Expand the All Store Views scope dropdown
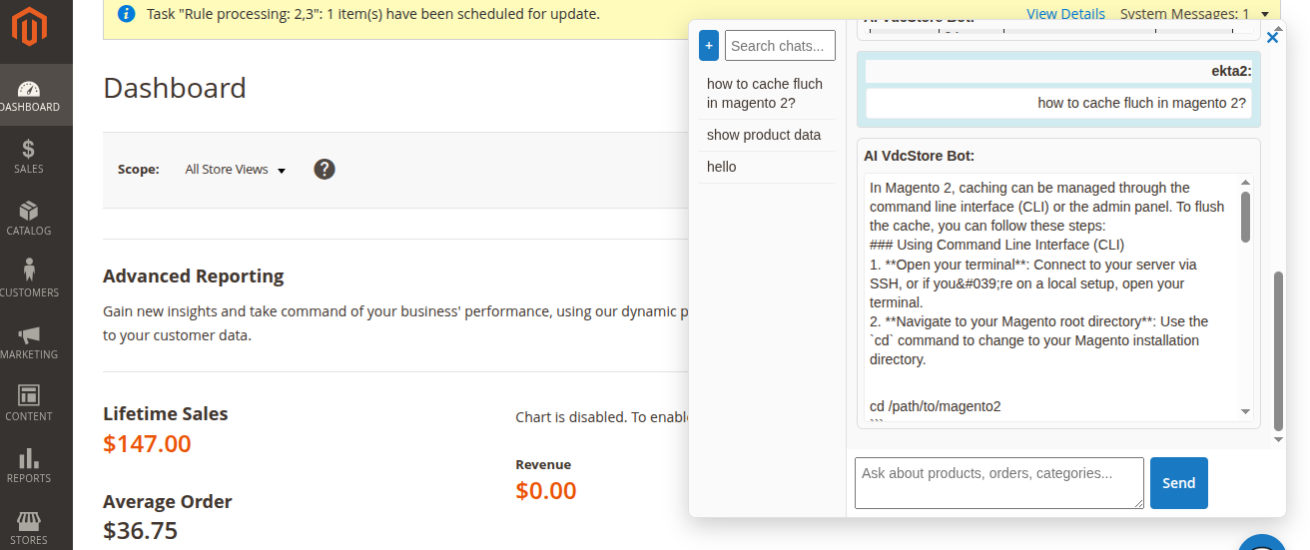The image size is (1310, 550). point(236,170)
